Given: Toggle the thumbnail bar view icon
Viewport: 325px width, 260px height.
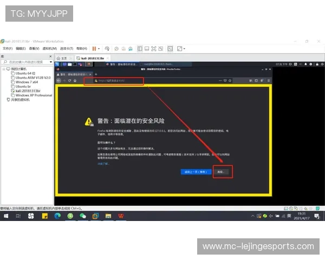Looking at the screenshot, I should pos(147,49).
